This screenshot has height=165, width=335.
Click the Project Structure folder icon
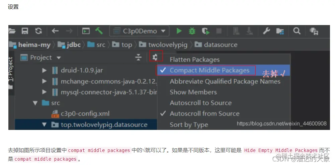tap(280, 31)
